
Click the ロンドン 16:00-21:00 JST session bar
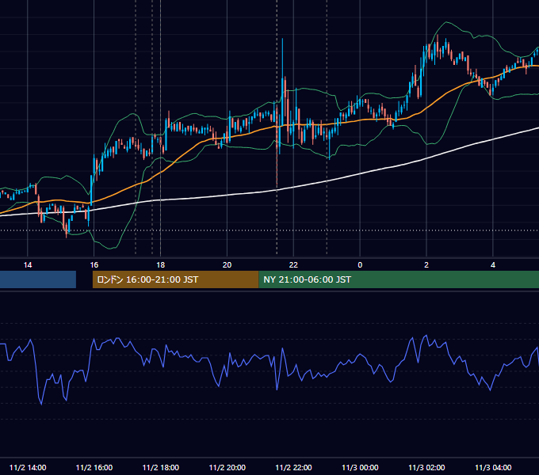175,279
